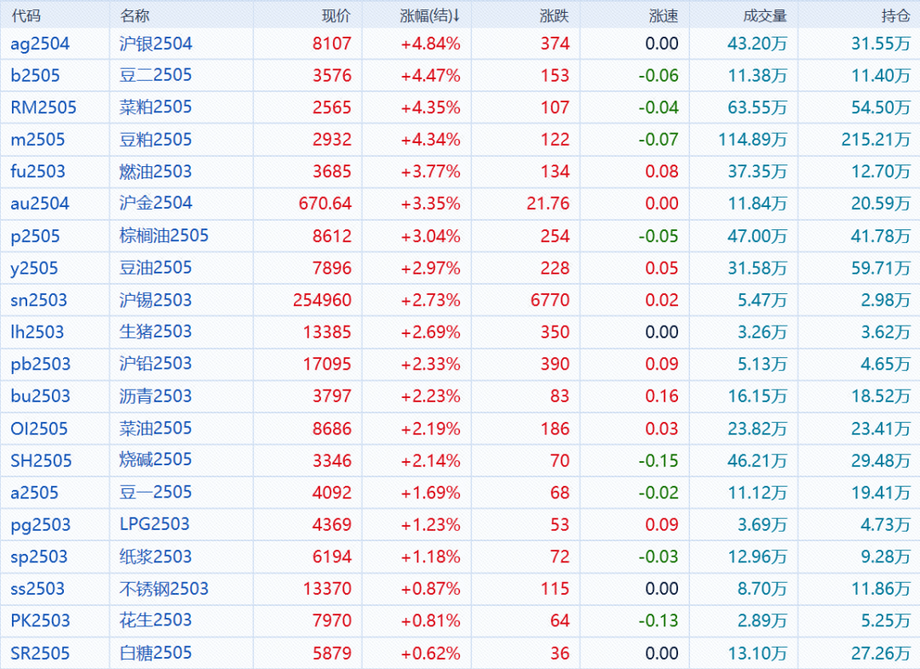920x669 pixels.
Task: Open the 豆粕2505 contract
Action: click(x=156, y=140)
